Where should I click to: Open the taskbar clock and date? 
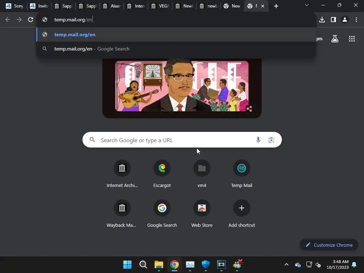[338, 264]
